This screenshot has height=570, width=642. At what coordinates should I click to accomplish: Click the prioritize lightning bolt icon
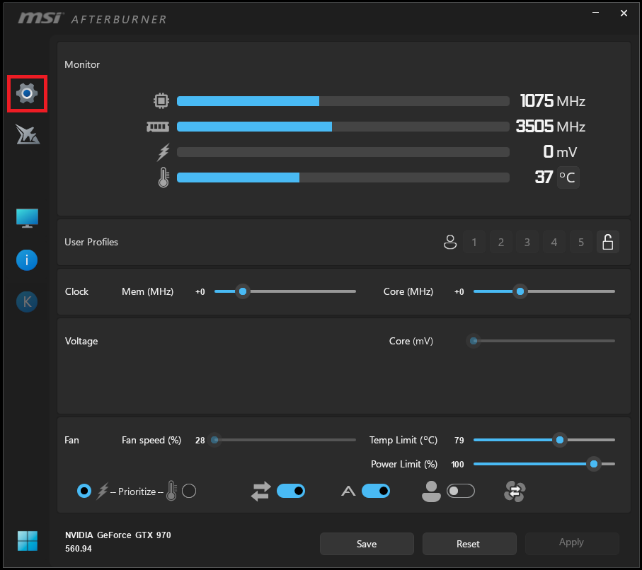point(102,491)
